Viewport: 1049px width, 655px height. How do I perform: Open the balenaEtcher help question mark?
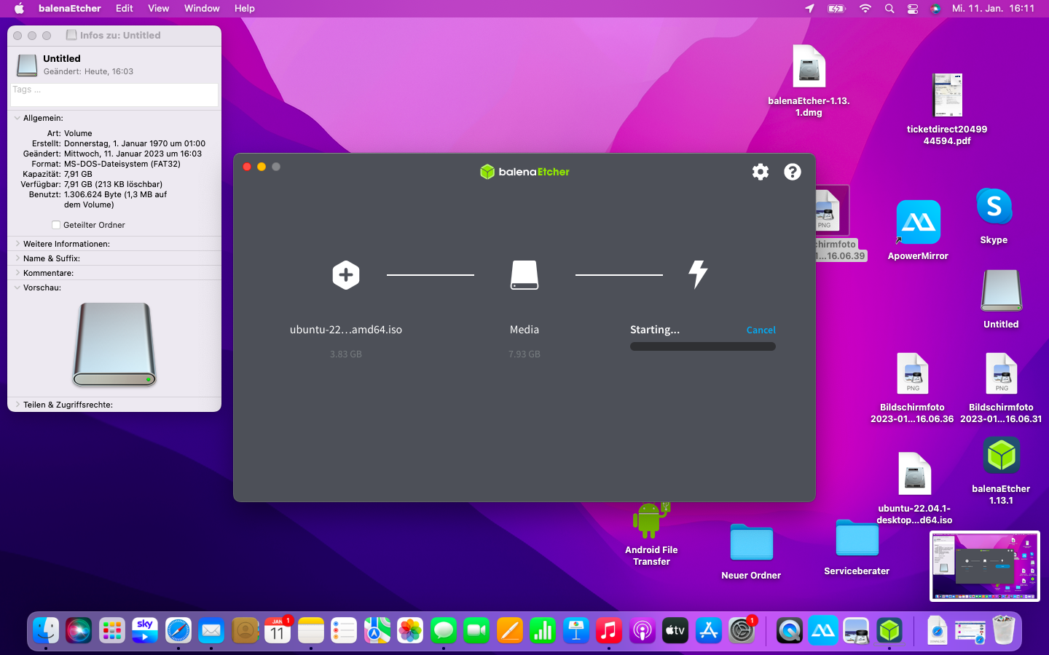(x=793, y=172)
